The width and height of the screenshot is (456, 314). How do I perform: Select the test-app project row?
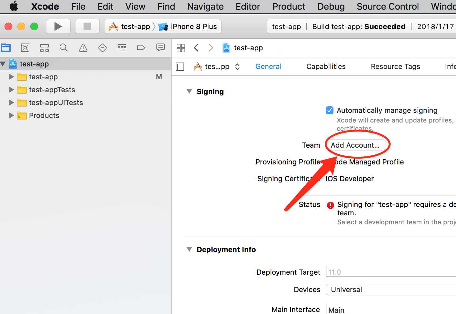(x=85, y=64)
